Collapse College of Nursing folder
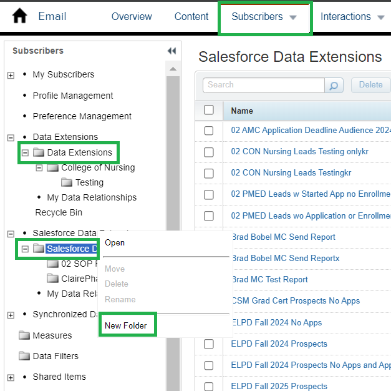391x391 pixels. (x=39, y=168)
